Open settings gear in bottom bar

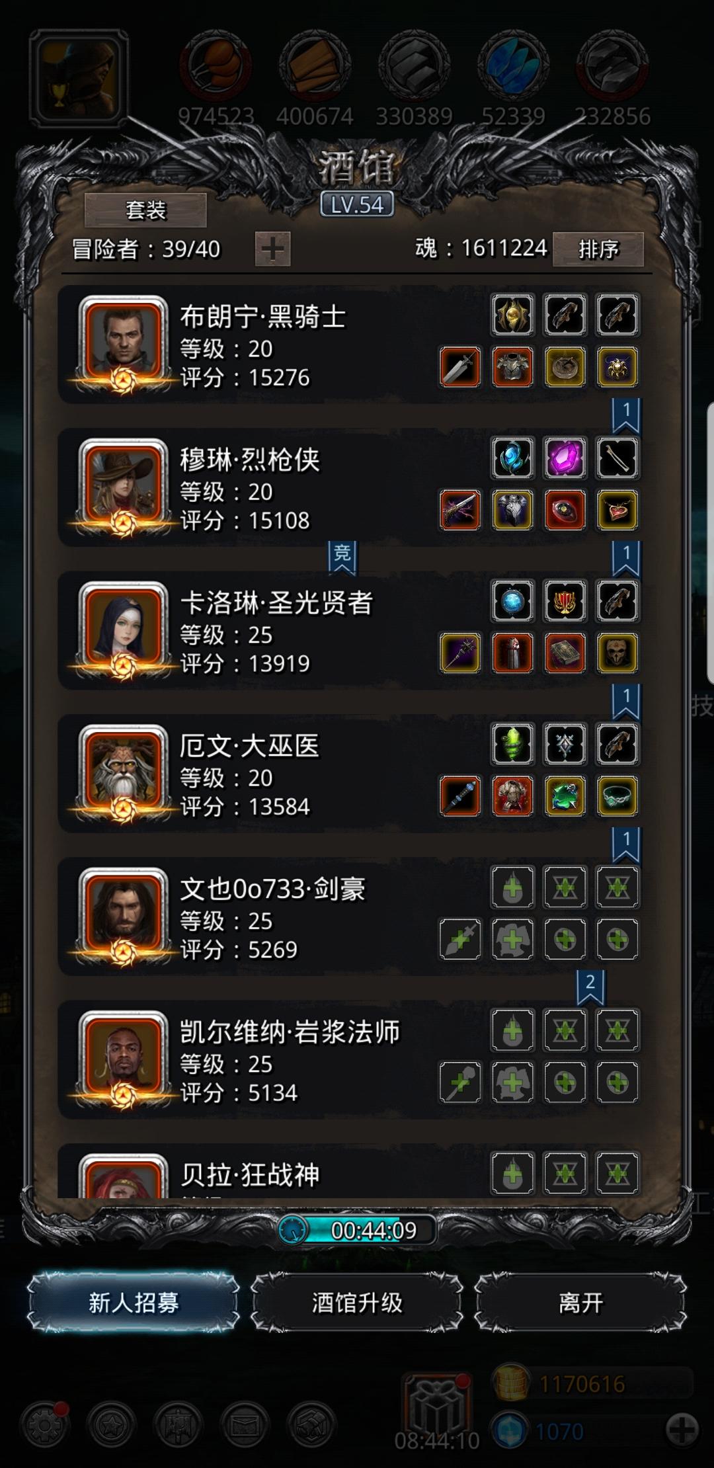coord(45,1426)
